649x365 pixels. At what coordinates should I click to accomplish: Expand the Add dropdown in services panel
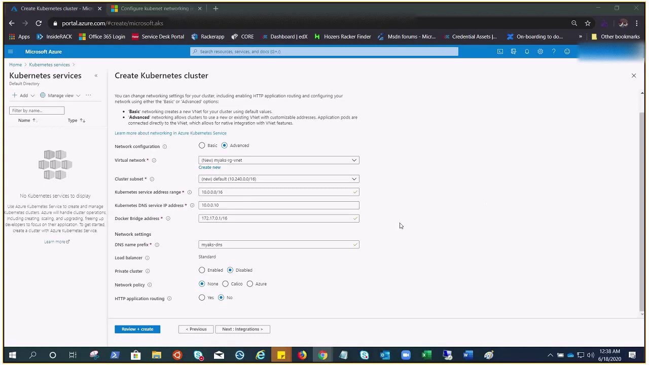[x=23, y=95]
